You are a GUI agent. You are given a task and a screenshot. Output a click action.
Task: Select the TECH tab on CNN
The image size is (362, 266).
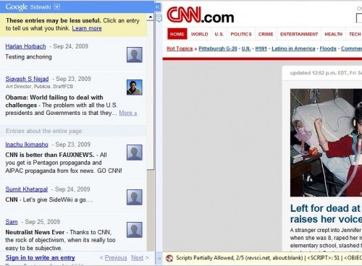tap(355, 34)
